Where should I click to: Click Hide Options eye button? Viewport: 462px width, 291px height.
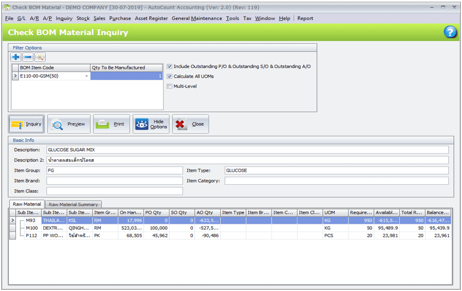pyautogui.click(x=151, y=124)
